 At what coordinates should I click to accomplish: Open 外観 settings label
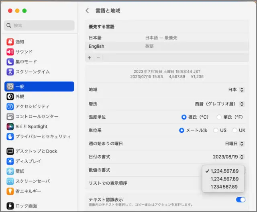(20, 97)
